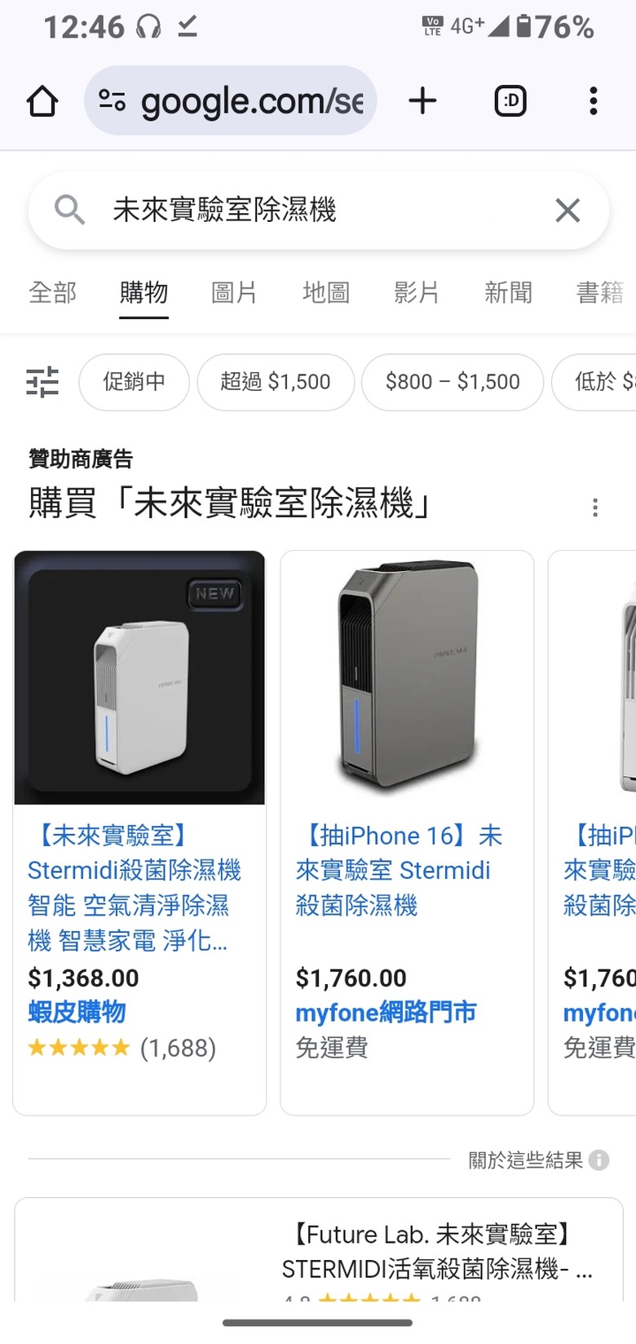Toggle the 超過 $1,500 price filter
The height and width of the screenshot is (1344, 636).
[276, 382]
